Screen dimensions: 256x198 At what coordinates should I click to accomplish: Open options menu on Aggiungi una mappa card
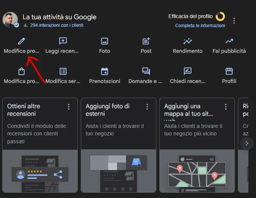[x=226, y=107]
